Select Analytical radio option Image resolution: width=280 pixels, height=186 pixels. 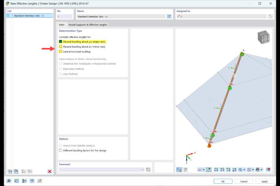coord(60,64)
